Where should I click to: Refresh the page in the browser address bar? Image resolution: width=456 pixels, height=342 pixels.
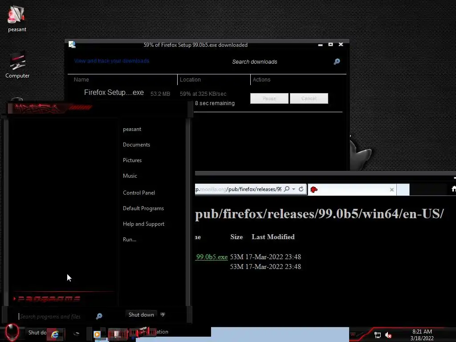coord(301,189)
